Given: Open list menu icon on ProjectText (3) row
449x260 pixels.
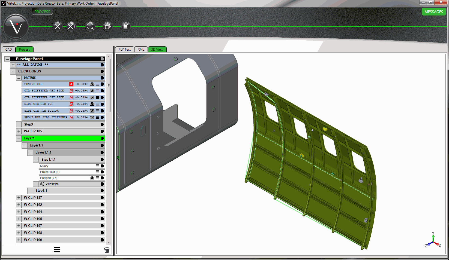Looking at the screenshot, I should click(x=98, y=172).
